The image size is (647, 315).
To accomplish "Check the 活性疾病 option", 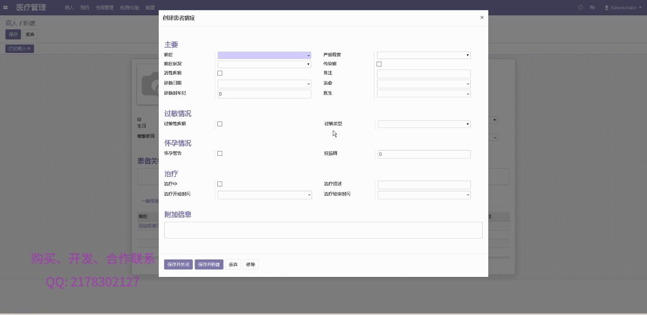I will pyautogui.click(x=220, y=73).
